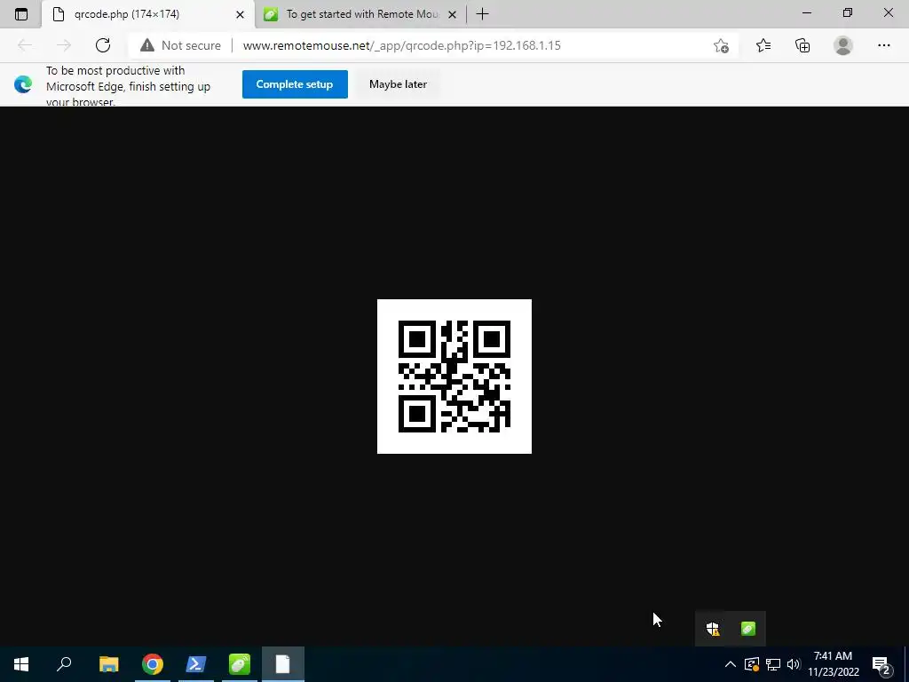Image resolution: width=909 pixels, height=682 pixels.
Task: Open the Collections panel
Action: pos(802,45)
